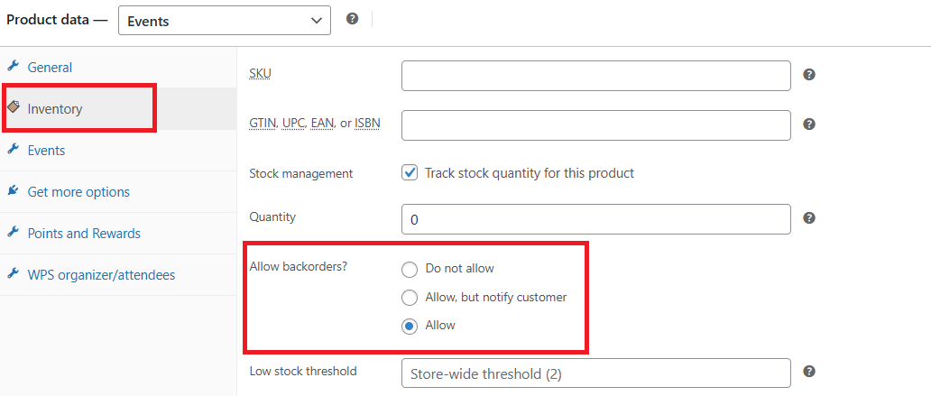Screen dimensions: 931x396
Task: Click the wrench icon beside General
Action: 13,66
